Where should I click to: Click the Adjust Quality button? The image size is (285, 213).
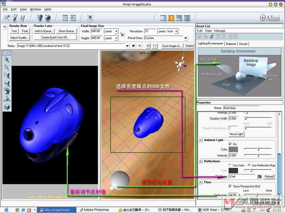click(x=19, y=38)
